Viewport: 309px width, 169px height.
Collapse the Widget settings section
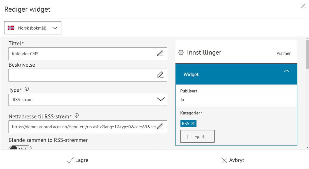[286, 71]
